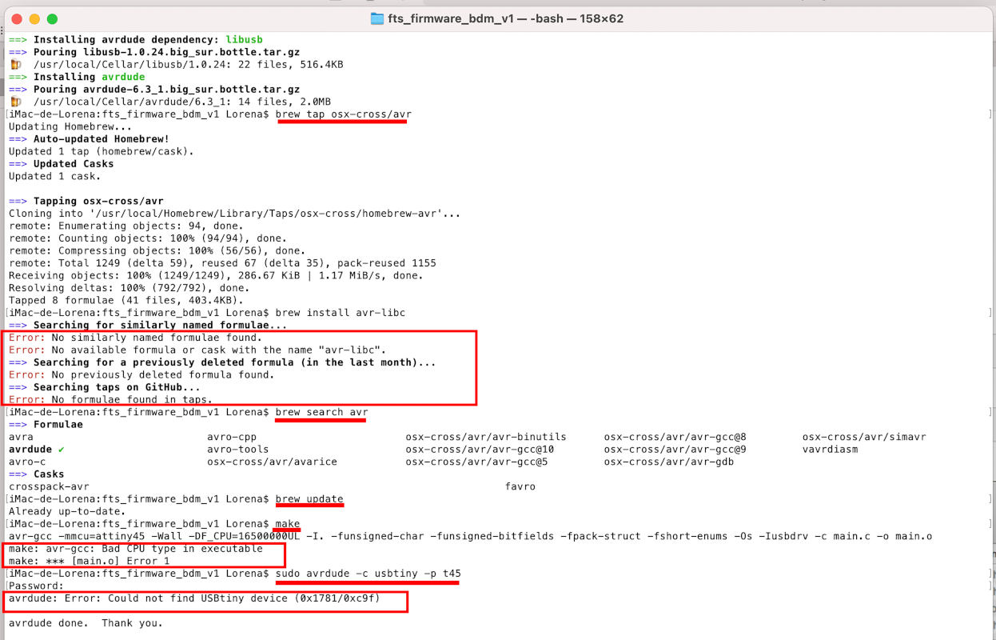
Task: Click the 'brew search avr' command
Action: (x=321, y=412)
